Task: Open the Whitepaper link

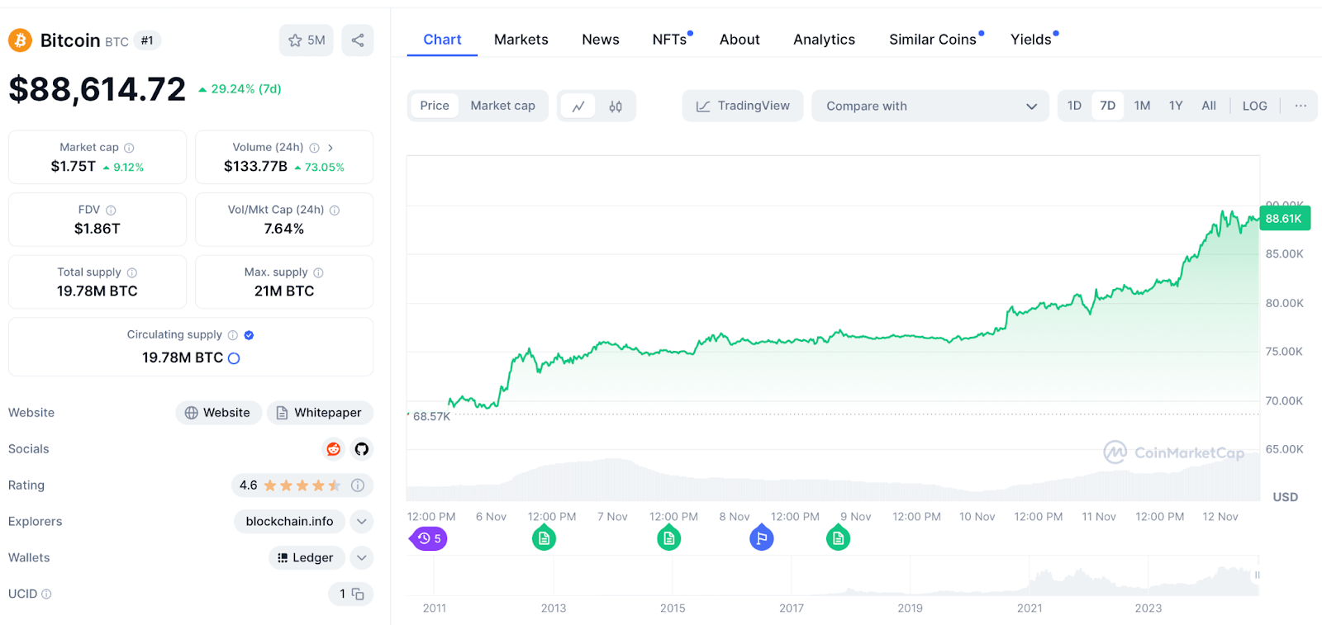Action: 320,413
